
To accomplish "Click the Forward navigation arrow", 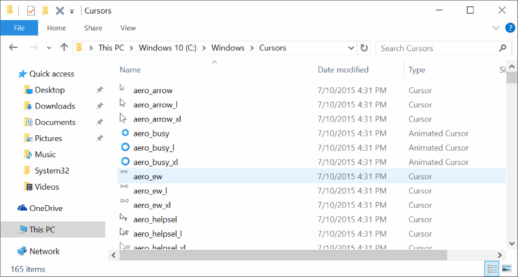I will pyautogui.click(x=34, y=48).
